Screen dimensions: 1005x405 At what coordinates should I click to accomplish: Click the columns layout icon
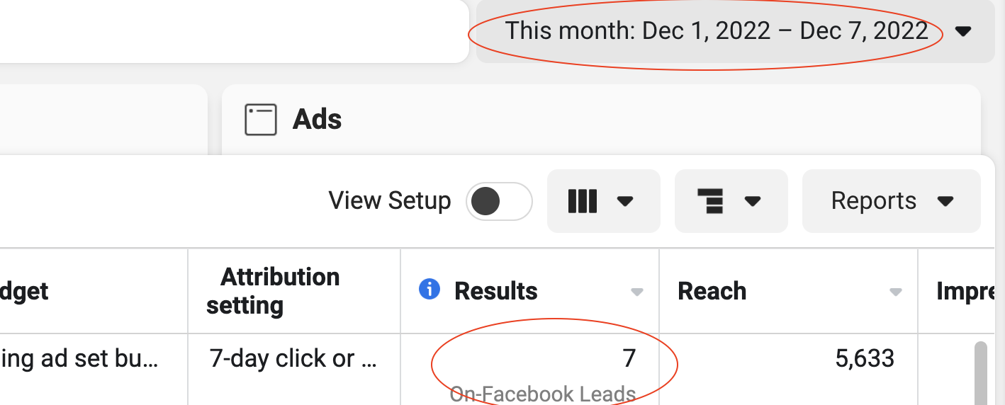coord(583,201)
